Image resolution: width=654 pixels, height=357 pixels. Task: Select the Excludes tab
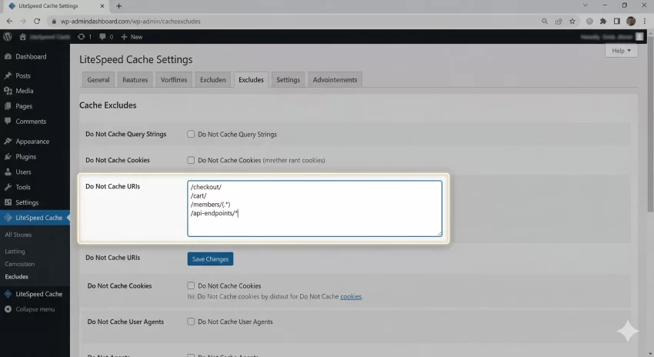tap(251, 80)
